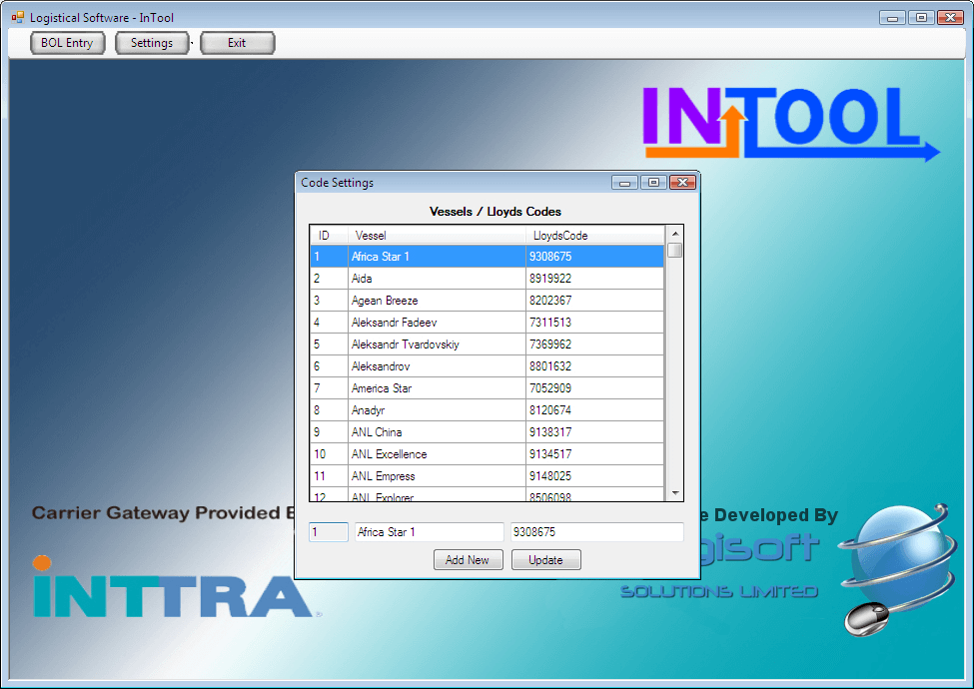This screenshot has height=689, width=974.
Task: Select the Aleksandrov vessel row
Action: [487, 366]
